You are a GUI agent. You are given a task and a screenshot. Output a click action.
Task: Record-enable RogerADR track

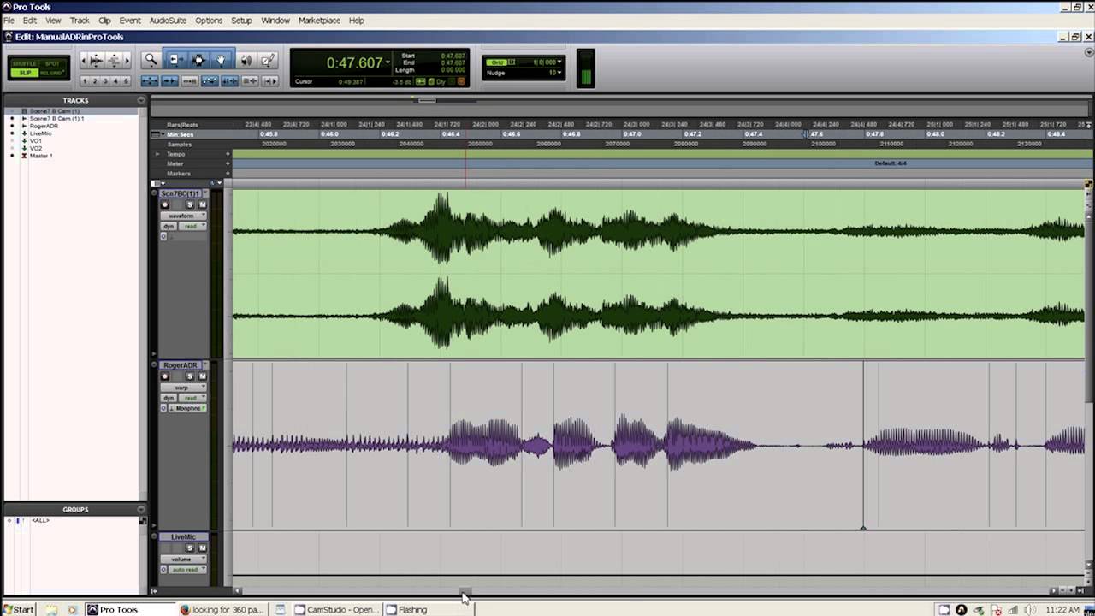click(x=165, y=376)
